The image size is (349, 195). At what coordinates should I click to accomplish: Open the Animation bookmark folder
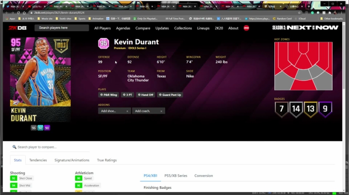tap(96, 19)
